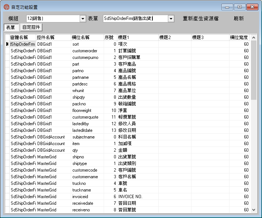
Task: Click the 欄位名稱 column header
Action: [x=87, y=37]
